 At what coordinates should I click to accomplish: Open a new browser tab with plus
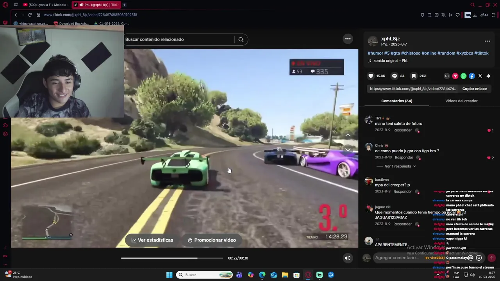tap(124, 5)
